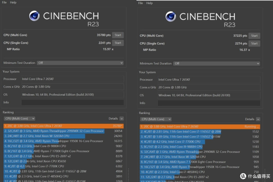Select Threadripper 2990WX row scoring 30054
This screenshot has height=182, width=273.
[x=63, y=131]
